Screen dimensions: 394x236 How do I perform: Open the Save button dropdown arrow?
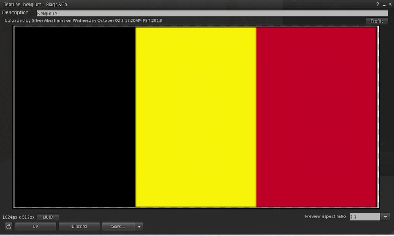[139, 226]
